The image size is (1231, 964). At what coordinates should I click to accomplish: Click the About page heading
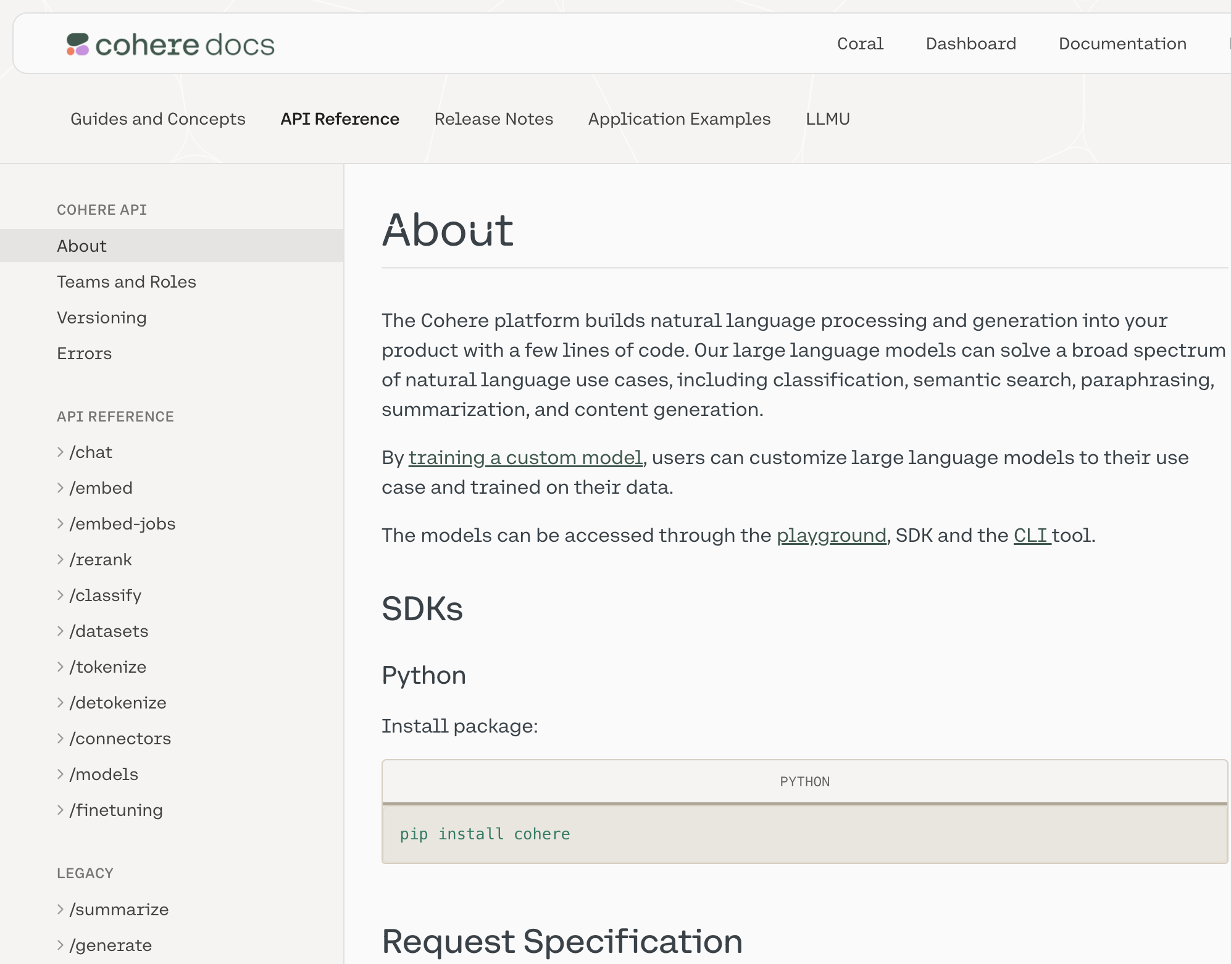[448, 230]
